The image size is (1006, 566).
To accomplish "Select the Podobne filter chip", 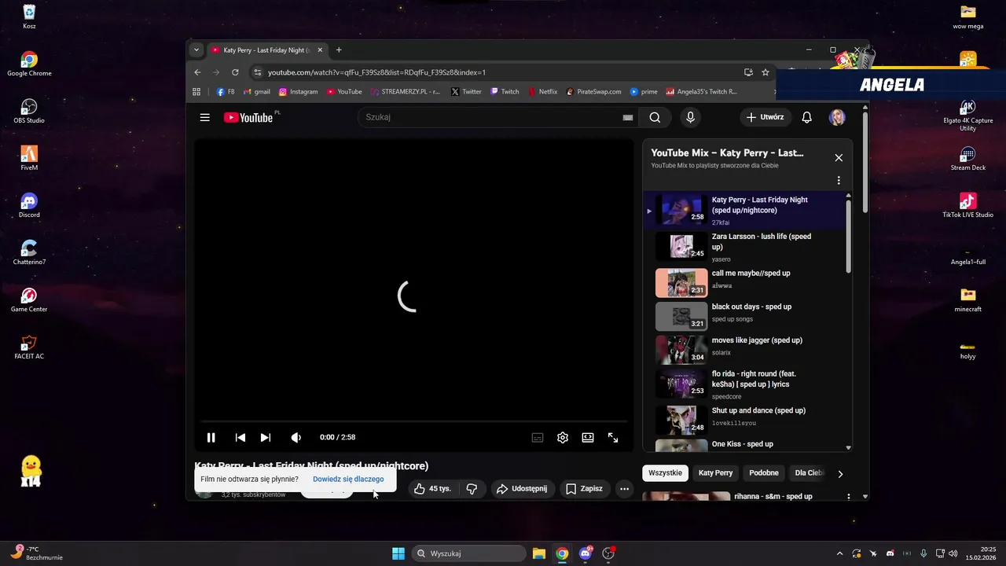I will (764, 473).
